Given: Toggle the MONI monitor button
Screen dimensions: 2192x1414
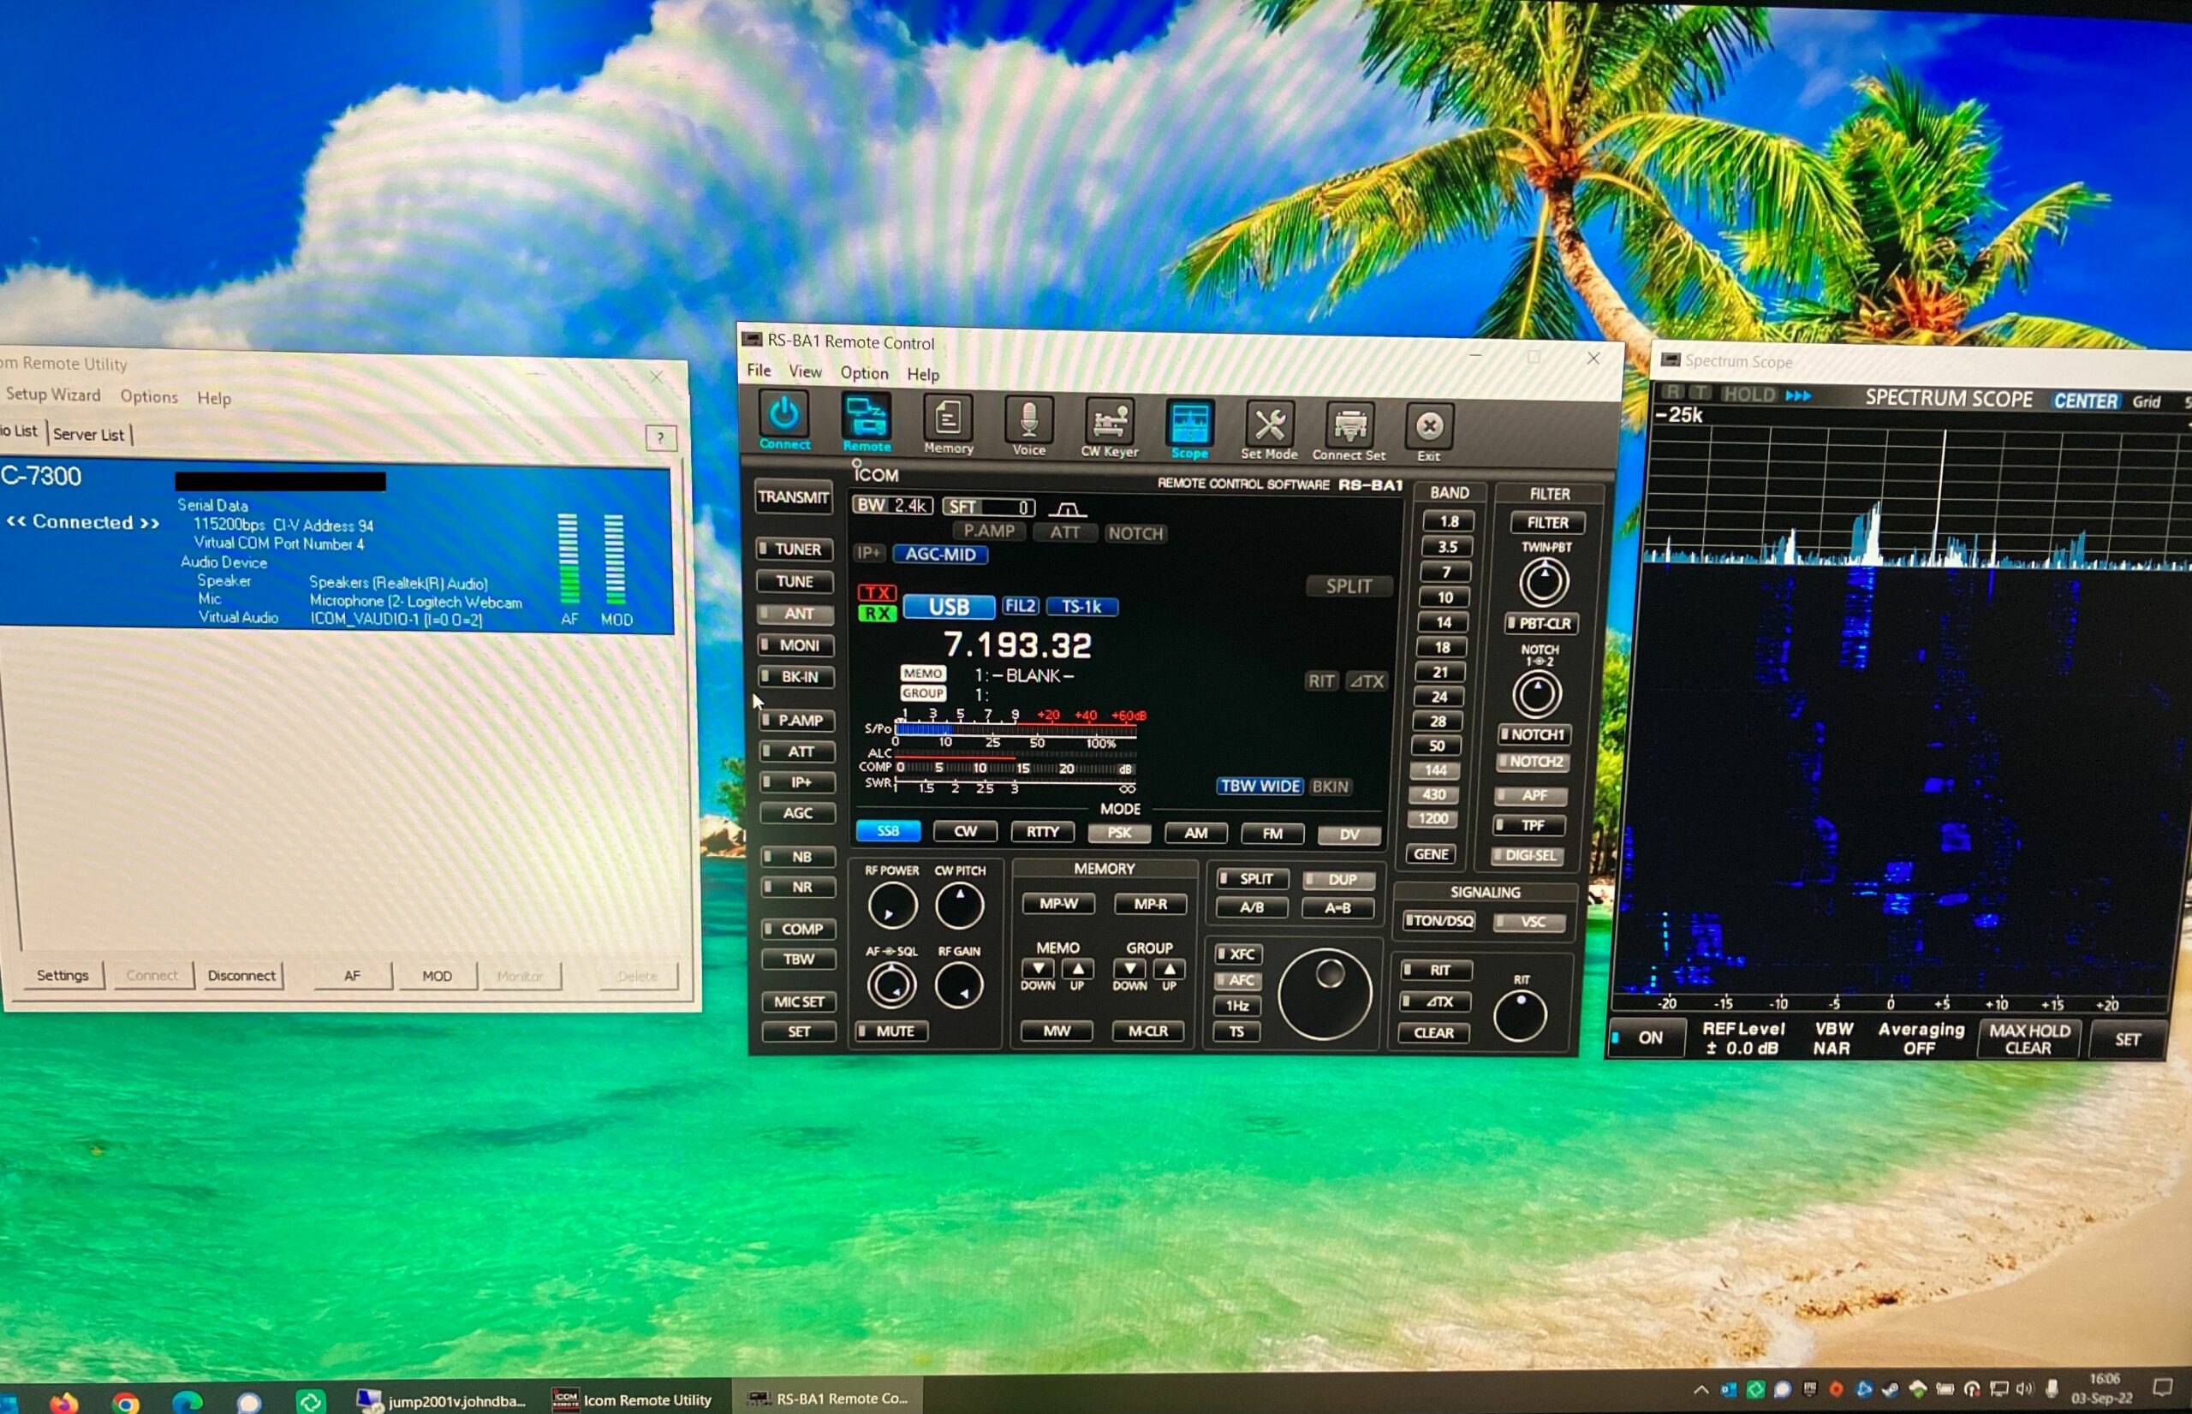Looking at the screenshot, I should click(796, 645).
